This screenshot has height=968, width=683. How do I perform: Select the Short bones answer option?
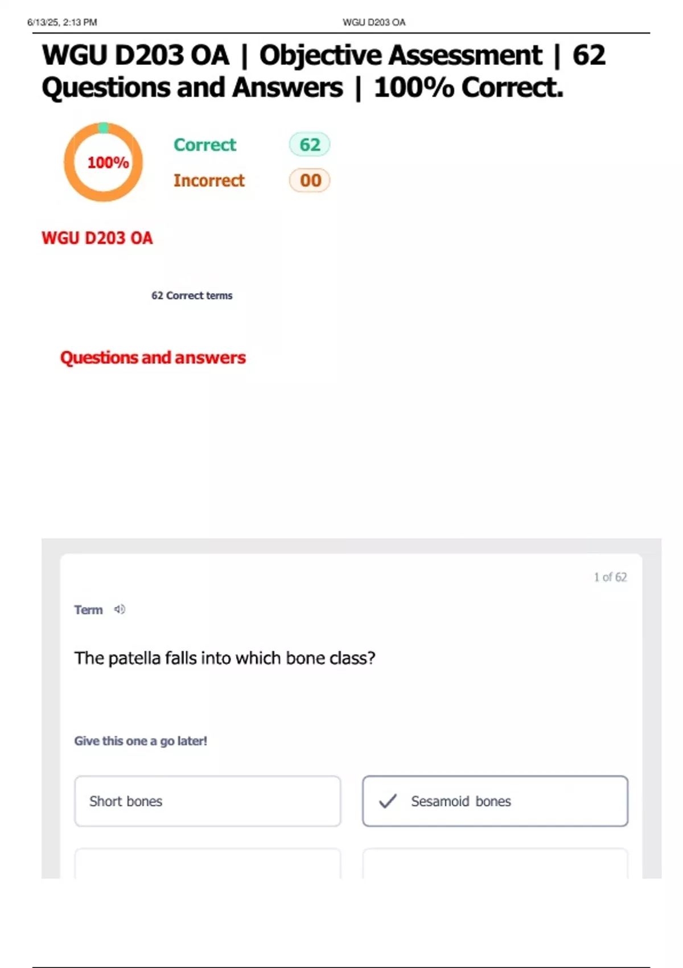coord(208,801)
